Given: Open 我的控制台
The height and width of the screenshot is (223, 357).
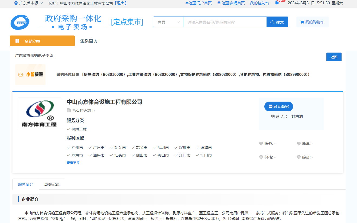Looking at the screenshot, I should (259, 3).
